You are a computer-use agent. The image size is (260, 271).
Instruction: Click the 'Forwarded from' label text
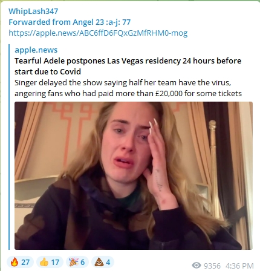[x=40, y=22]
